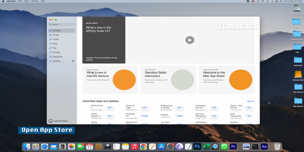Open Google Chrome from the Dock

coord(143,146)
